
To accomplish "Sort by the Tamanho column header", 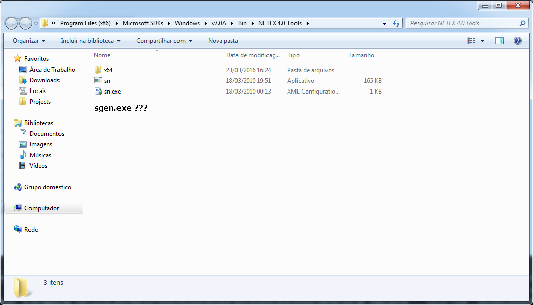I will coord(361,55).
